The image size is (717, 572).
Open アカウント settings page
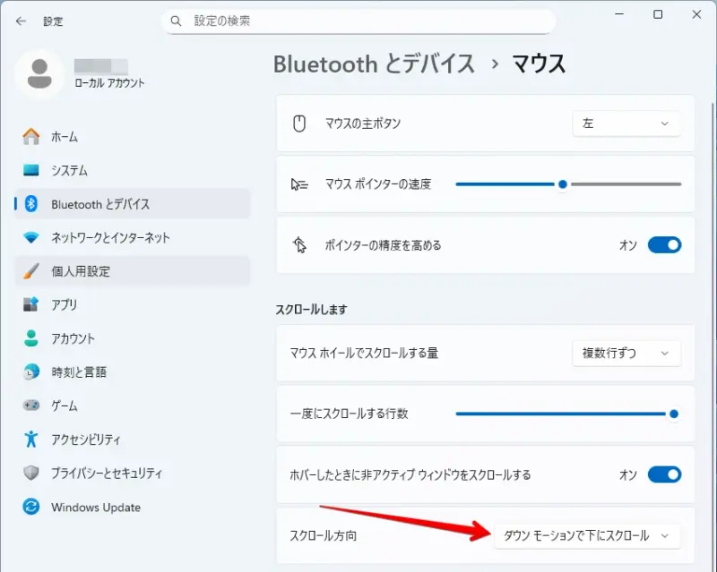[x=132, y=338]
